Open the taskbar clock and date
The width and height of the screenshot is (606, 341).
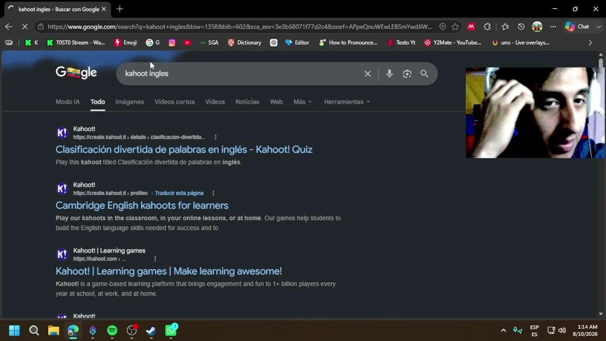tap(585, 331)
